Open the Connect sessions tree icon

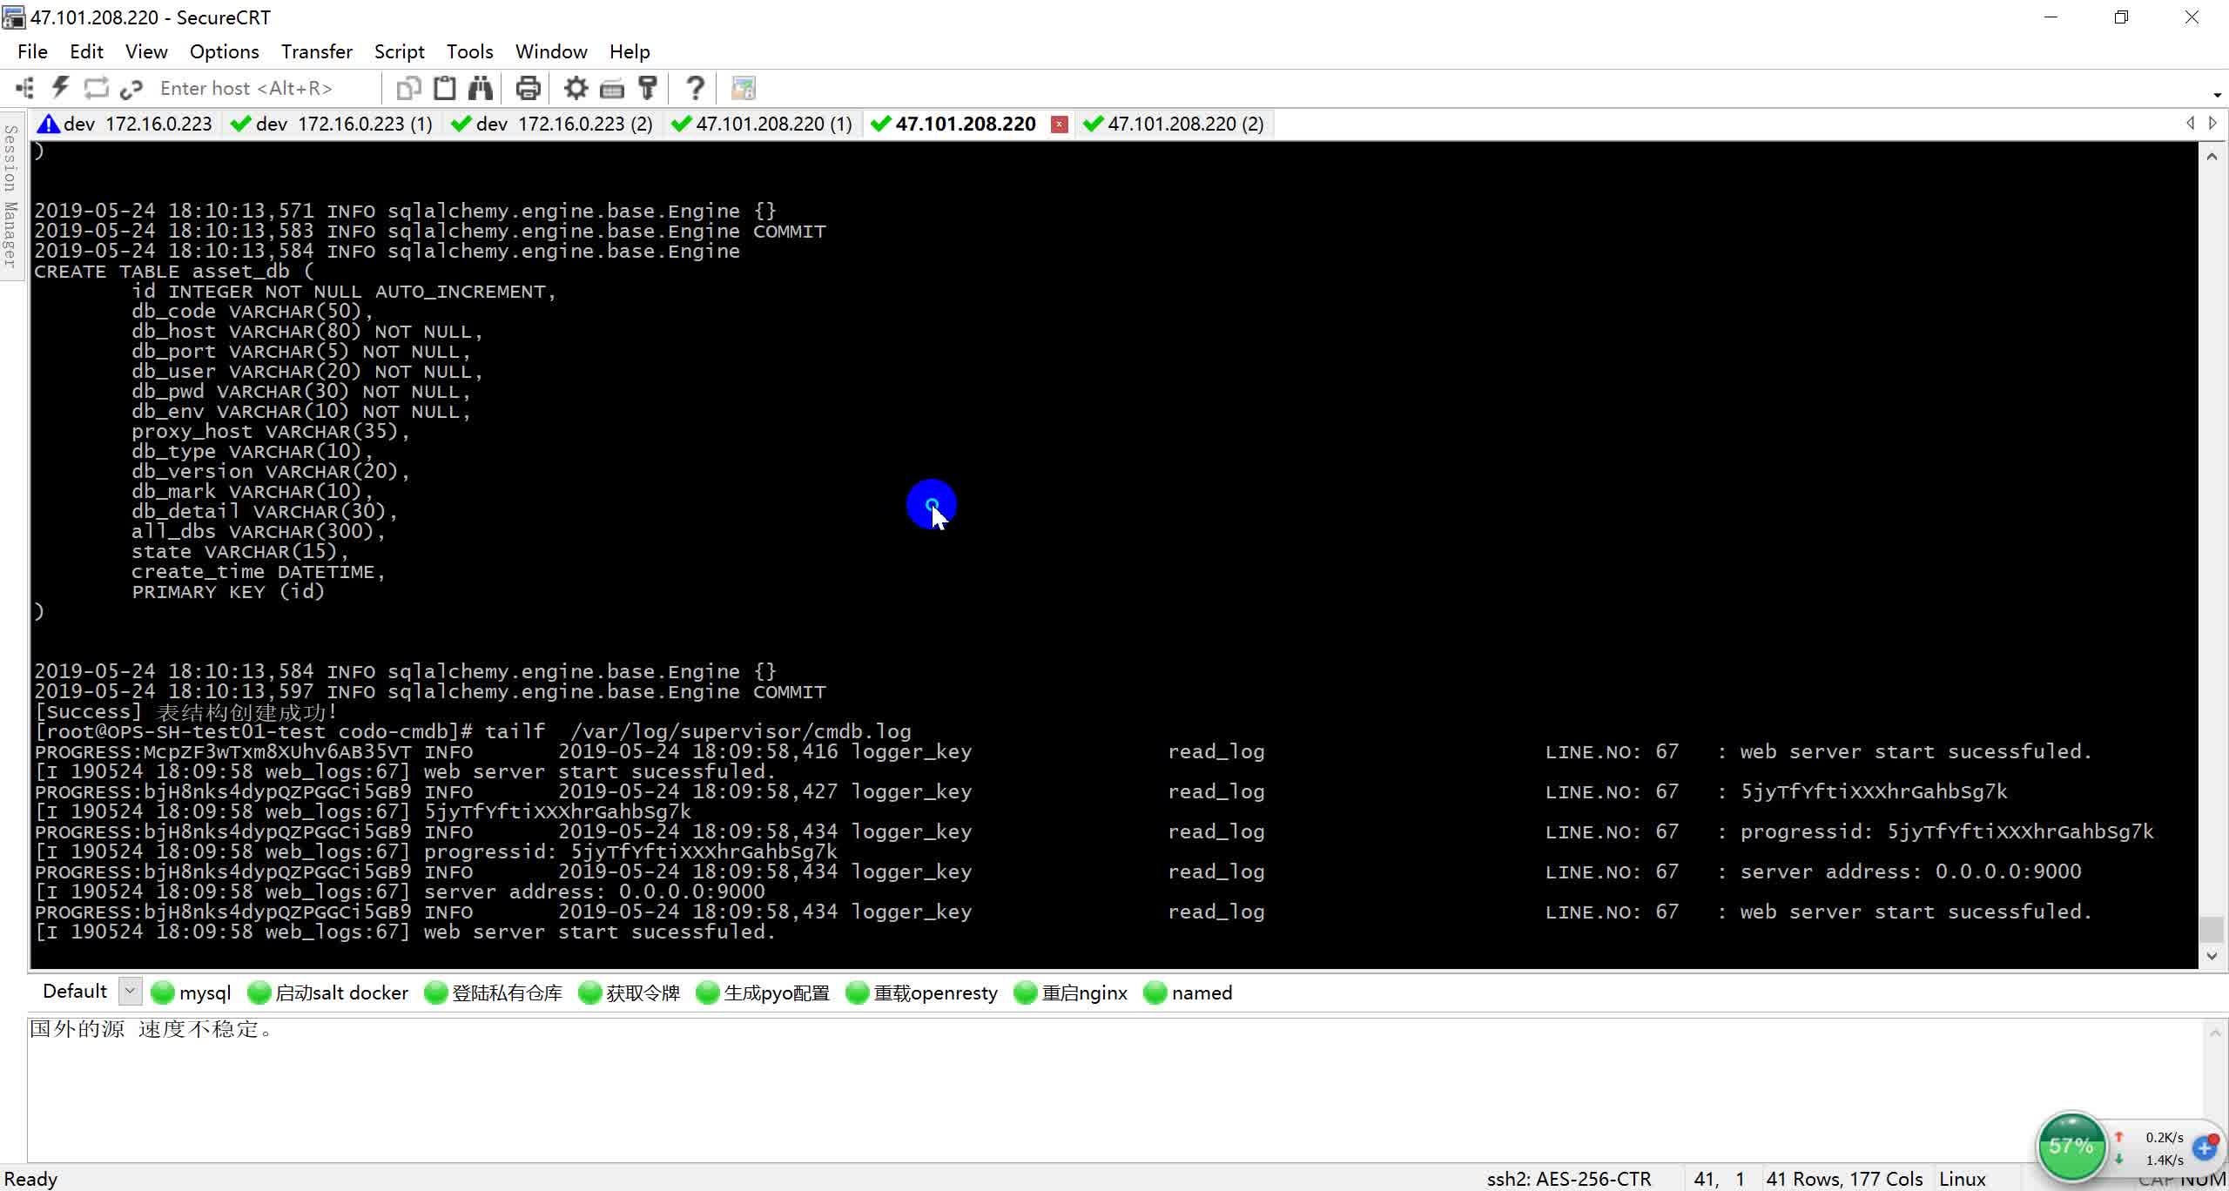[x=24, y=88]
